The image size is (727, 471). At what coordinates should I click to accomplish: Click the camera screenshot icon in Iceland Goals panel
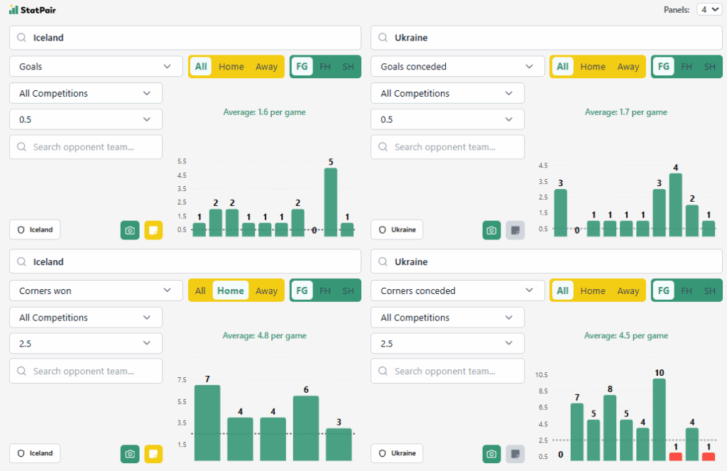[130, 230]
